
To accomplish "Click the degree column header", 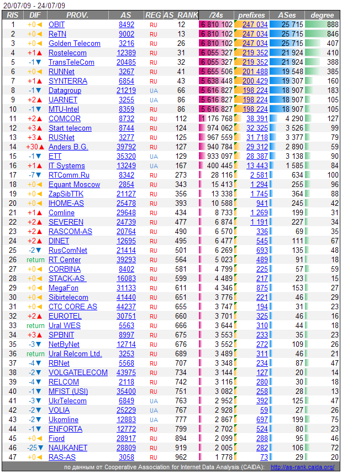I will [x=323, y=15].
